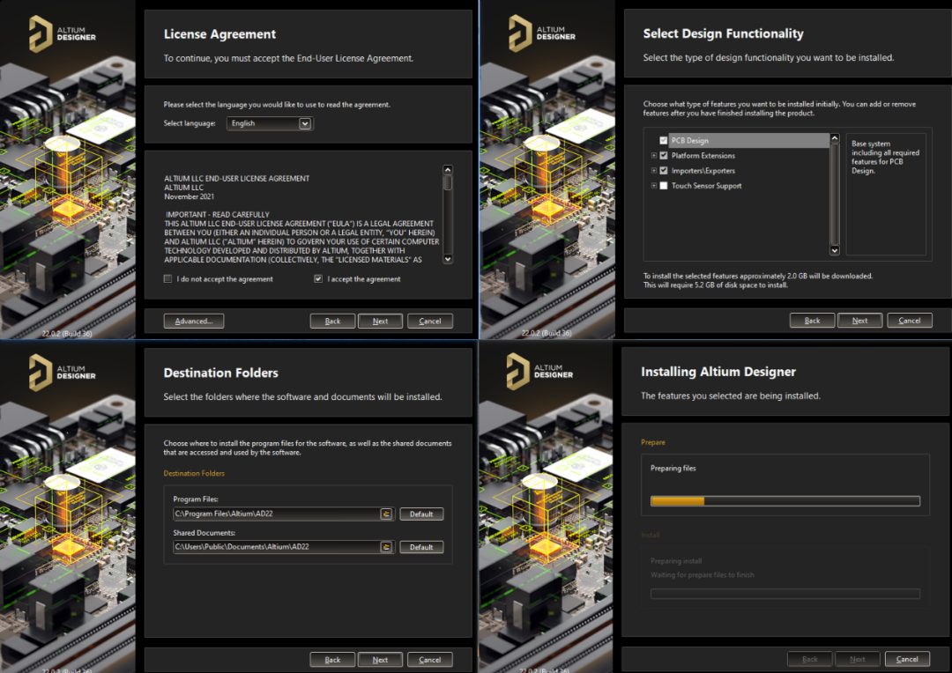Reset Shared Documents path with Default button

(x=421, y=547)
